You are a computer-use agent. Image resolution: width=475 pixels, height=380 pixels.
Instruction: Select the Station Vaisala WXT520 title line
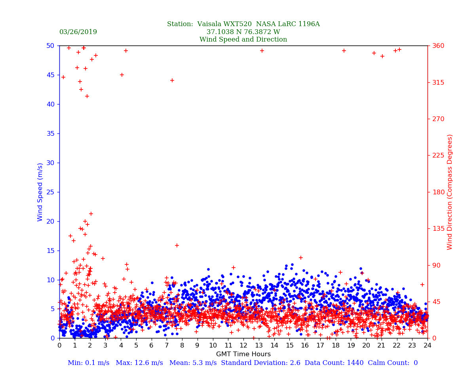point(243,24)
